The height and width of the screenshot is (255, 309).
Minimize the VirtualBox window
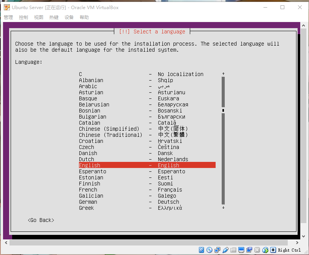[265, 8]
